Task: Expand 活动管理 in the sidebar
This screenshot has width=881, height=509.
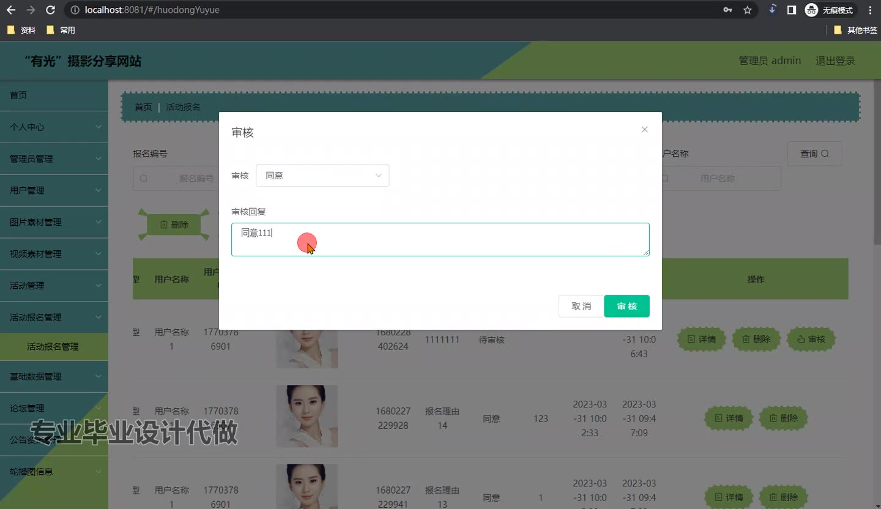Action: [54, 286]
